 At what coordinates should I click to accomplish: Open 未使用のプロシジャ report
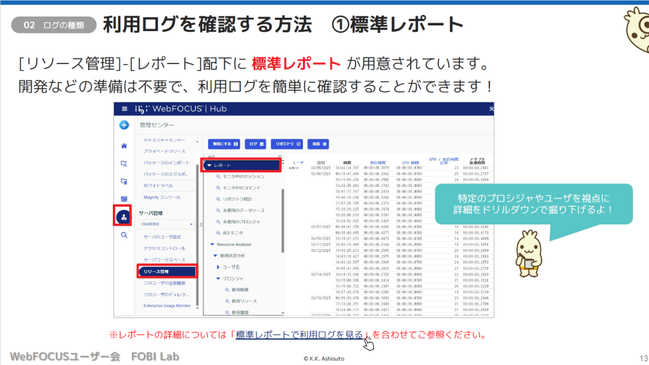[x=241, y=222]
